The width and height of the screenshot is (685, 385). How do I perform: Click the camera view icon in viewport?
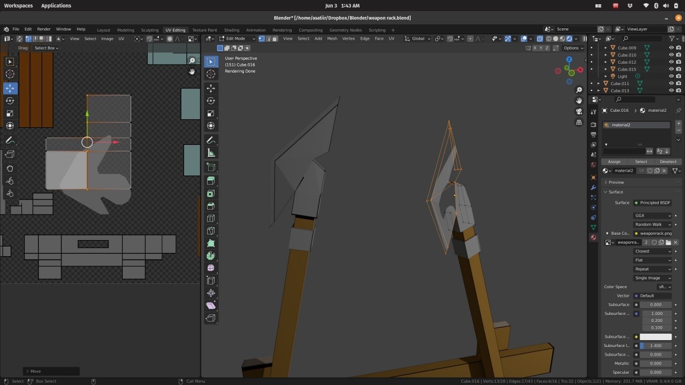tap(579, 111)
